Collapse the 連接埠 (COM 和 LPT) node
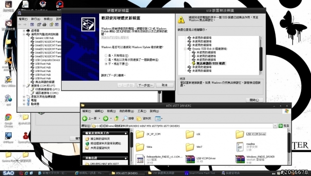The image size is (311, 176). pos(24,86)
